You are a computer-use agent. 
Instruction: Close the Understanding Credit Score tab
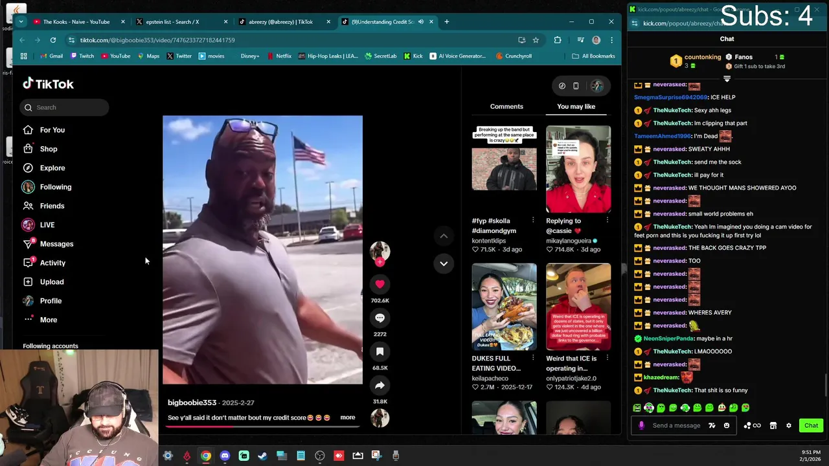[431, 22]
